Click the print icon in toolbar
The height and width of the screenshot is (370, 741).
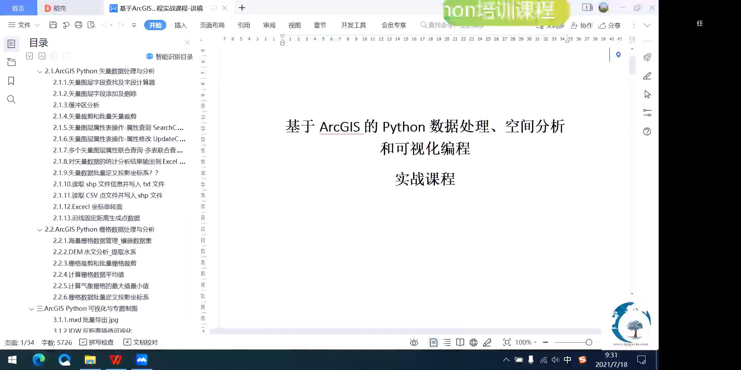tap(79, 25)
